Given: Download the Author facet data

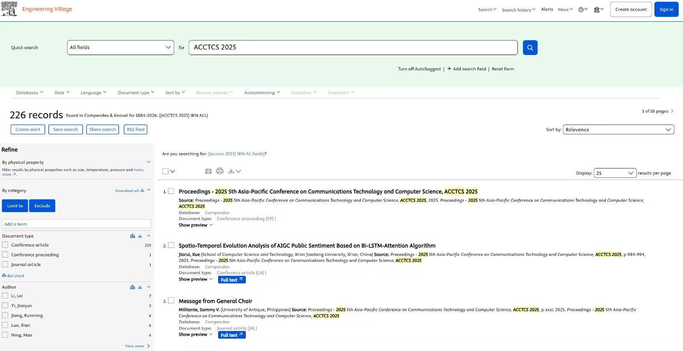Looking at the screenshot, I should [x=140, y=287].
